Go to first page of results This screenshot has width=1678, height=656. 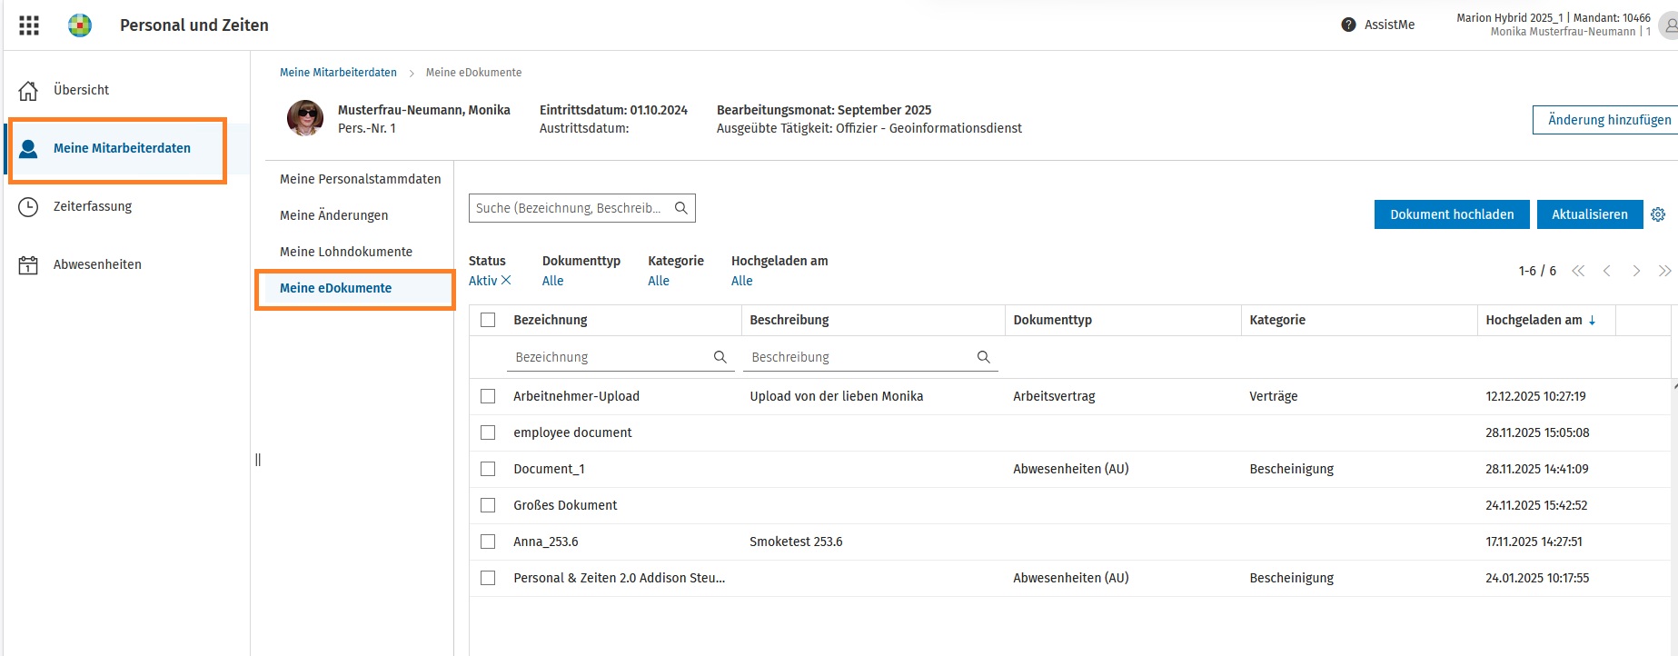point(1578,271)
